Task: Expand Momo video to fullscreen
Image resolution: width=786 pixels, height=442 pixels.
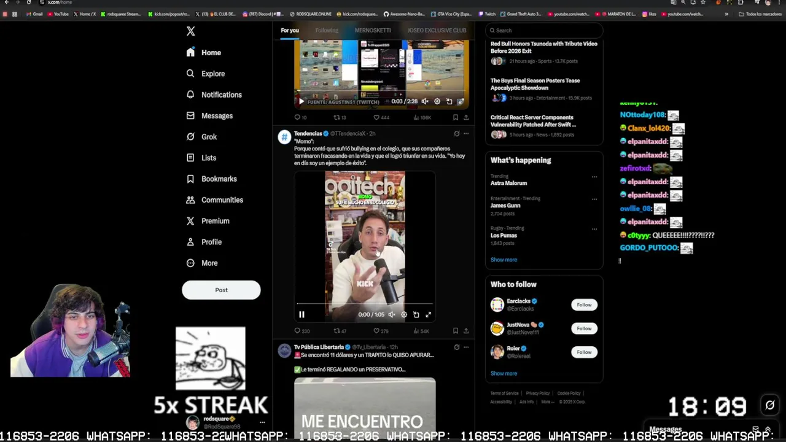Action: [x=429, y=314]
